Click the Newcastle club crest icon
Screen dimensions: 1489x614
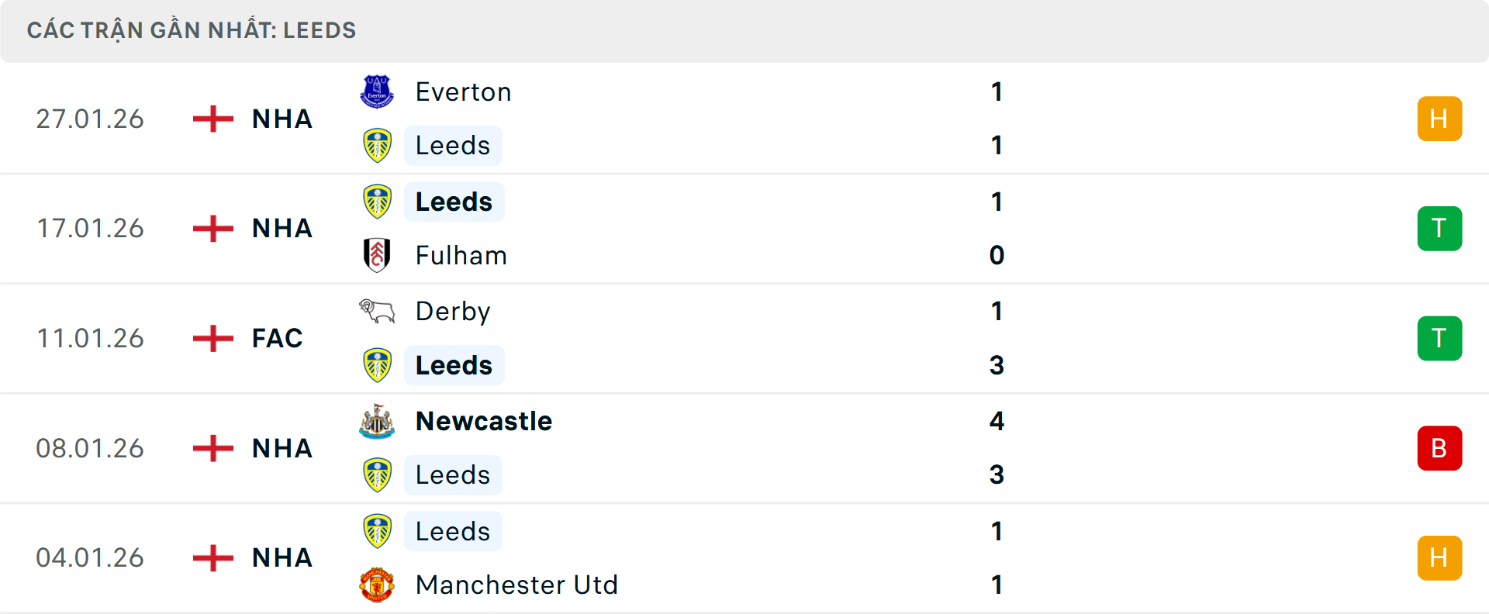click(377, 422)
